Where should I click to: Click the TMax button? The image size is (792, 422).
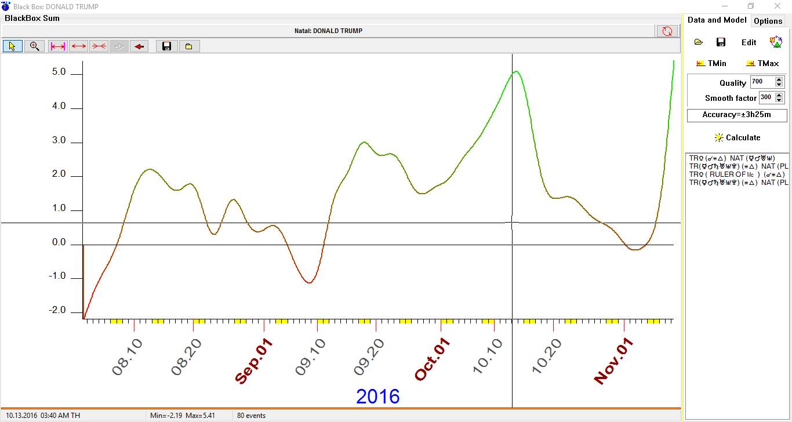click(x=762, y=63)
